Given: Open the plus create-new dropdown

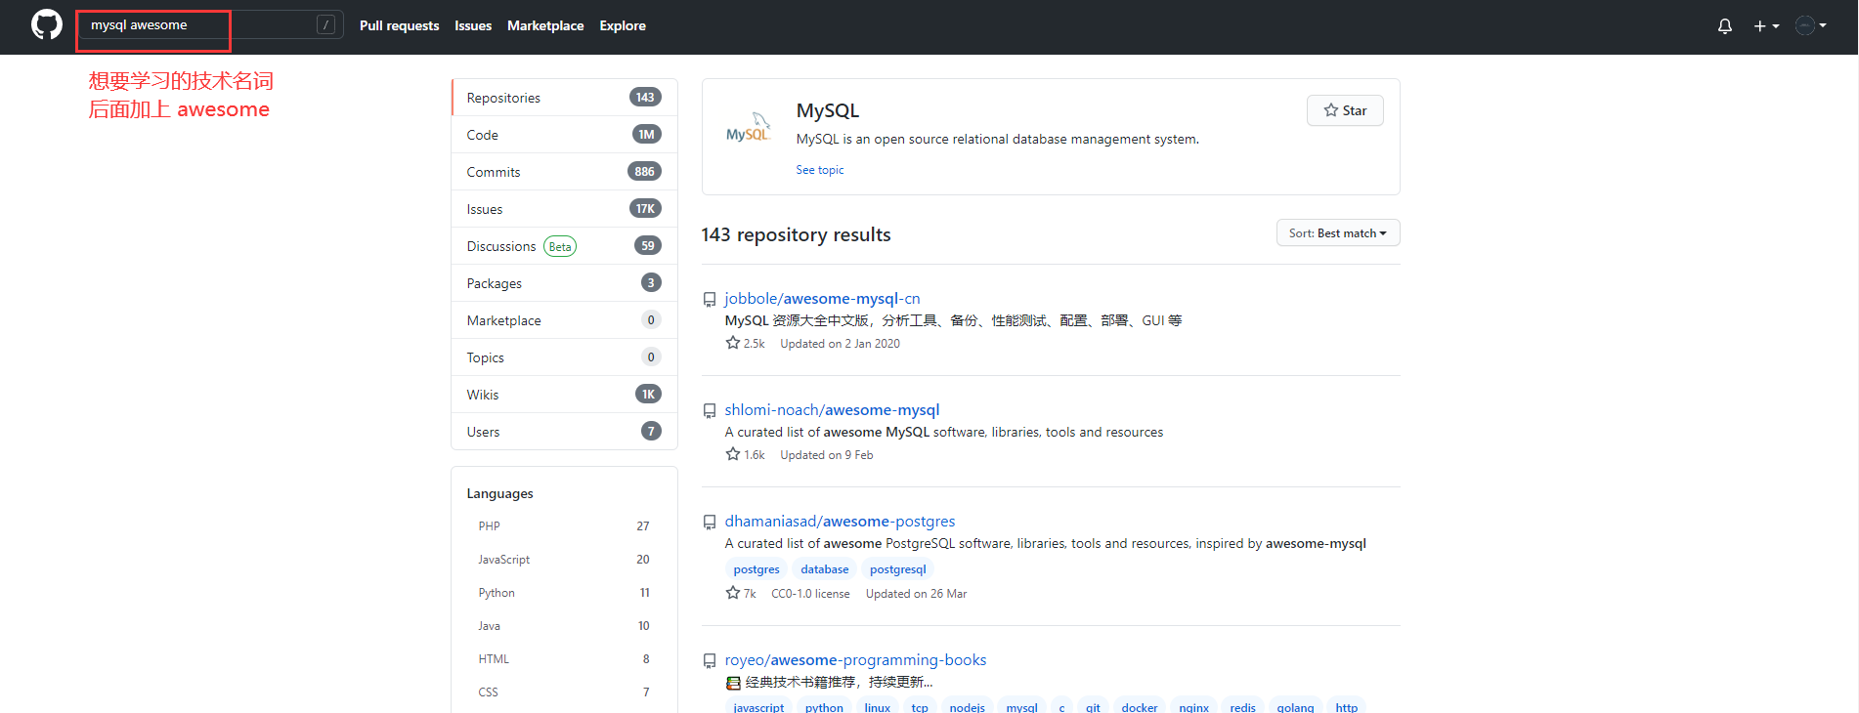Looking at the screenshot, I should point(1766,26).
